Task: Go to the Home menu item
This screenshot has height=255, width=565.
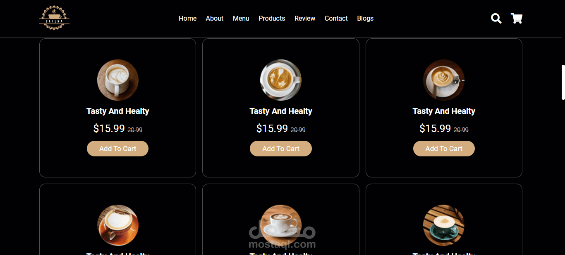Action: [187, 19]
